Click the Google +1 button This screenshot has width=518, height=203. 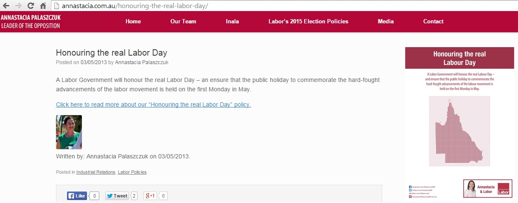tap(151, 196)
